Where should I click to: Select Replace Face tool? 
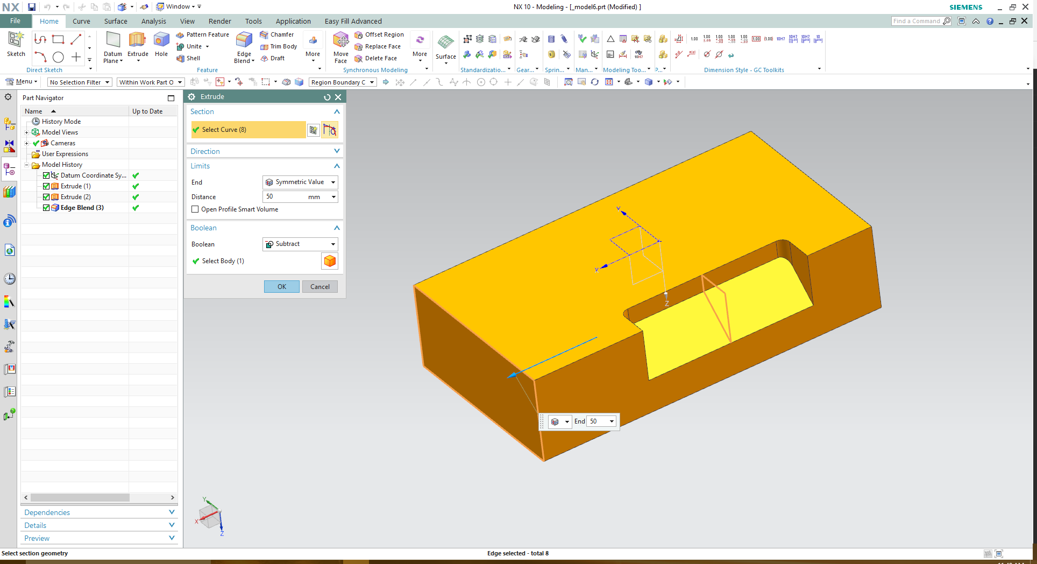tap(378, 46)
